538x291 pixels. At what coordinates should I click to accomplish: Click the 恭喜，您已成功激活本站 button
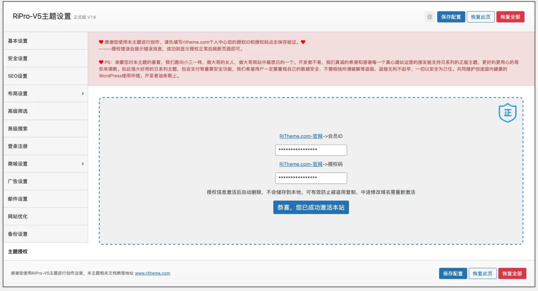pos(311,207)
